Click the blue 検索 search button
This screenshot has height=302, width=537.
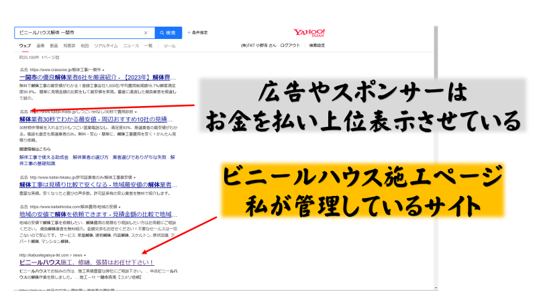168,32
